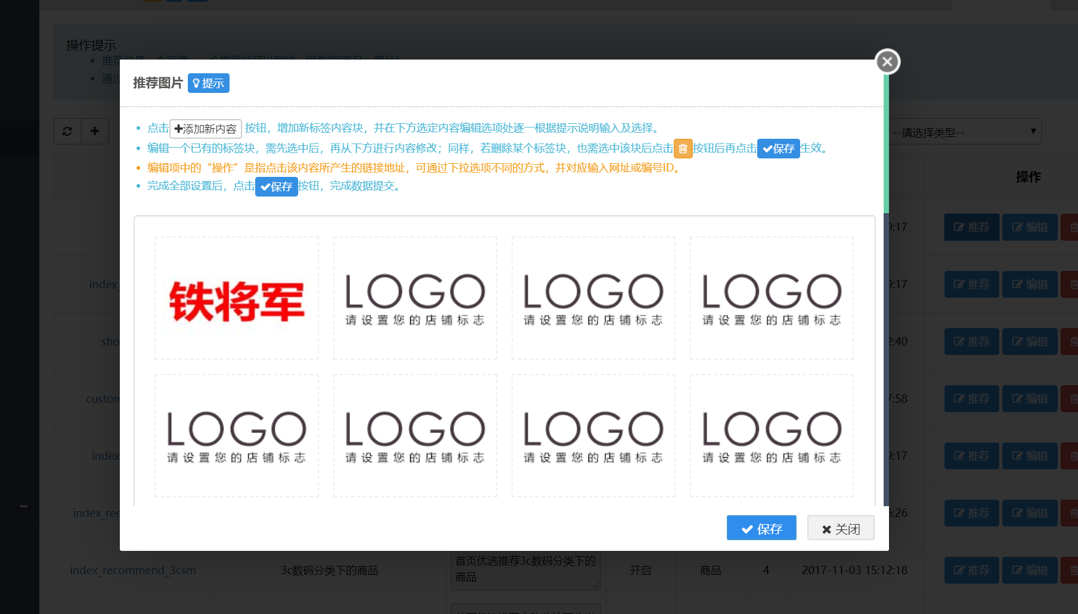Click the 开启 status cell in the last row
Image resolution: width=1078 pixels, height=614 pixels.
[x=640, y=570]
